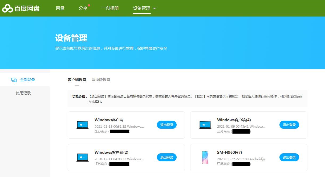Click the 全部设备 devices icon in sidebar
325x177 pixels.
point(14,80)
